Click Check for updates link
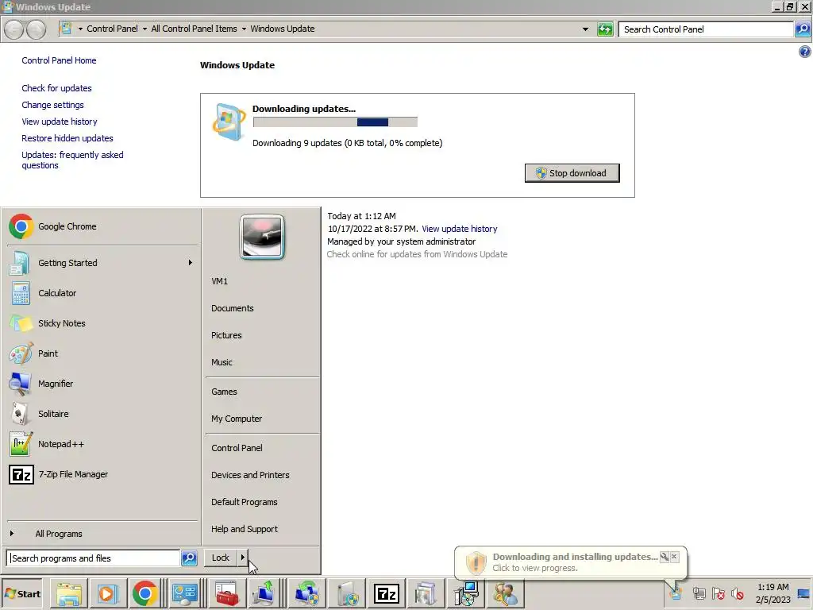 point(56,88)
